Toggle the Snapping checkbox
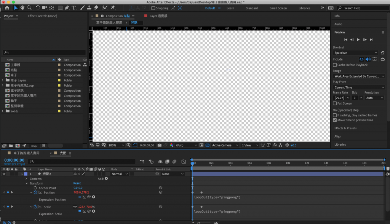390x224 pixels. point(153,8)
